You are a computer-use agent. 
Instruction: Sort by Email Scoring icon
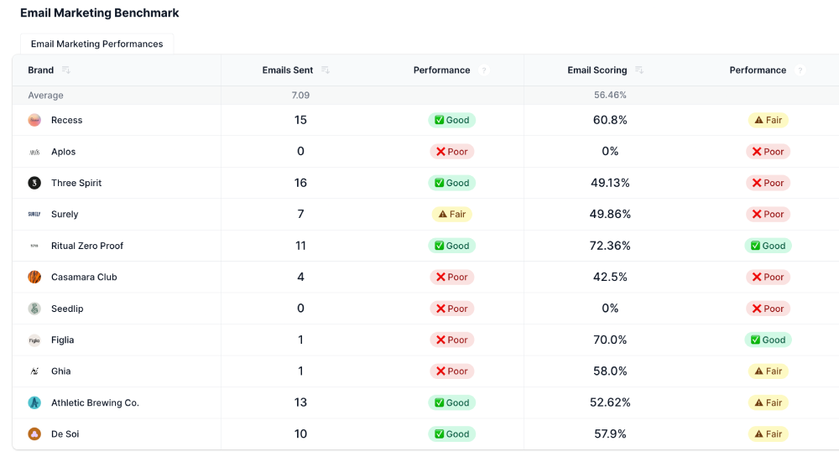[x=638, y=70]
